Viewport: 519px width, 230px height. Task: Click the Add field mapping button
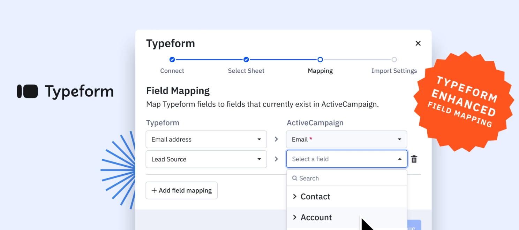181,190
